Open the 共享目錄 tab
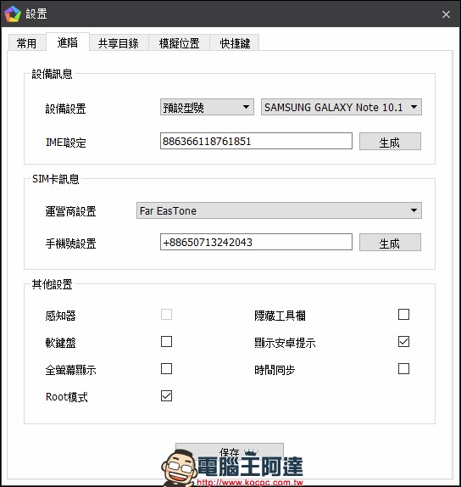Screen dimensions: 461x487 click(119, 43)
